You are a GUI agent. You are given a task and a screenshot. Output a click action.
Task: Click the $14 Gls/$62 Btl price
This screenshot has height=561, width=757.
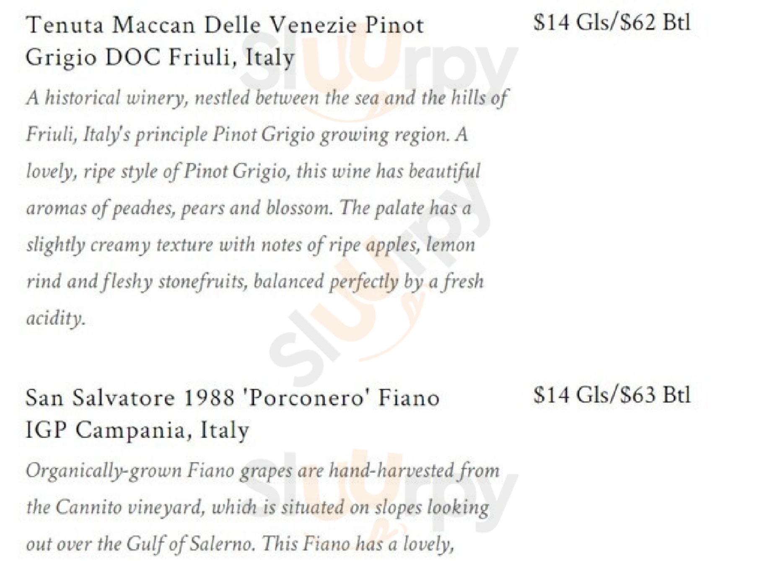(x=612, y=22)
